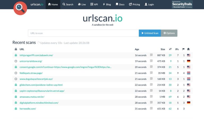Image resolution: width=204 pixels, height=120 pixels.
Task: Click the QR icon in digitalplatform.mindtechlimited.com row
Action: pos(151,102)
